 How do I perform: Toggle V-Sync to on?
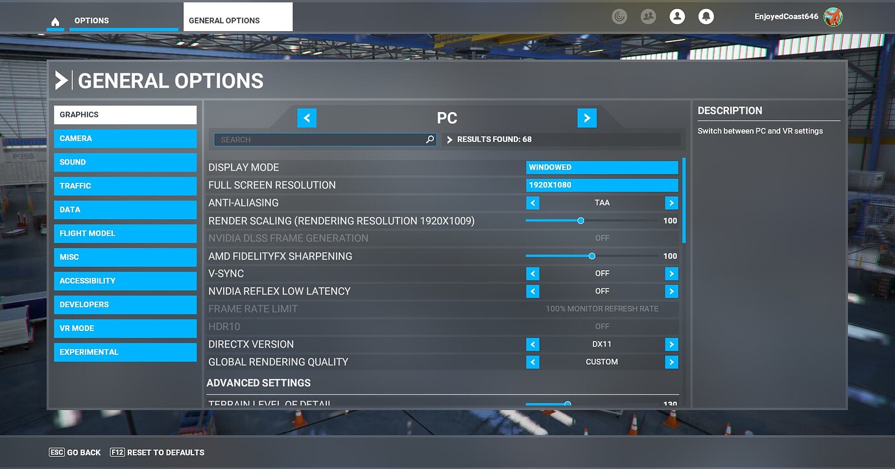click(x=671, y=273)
